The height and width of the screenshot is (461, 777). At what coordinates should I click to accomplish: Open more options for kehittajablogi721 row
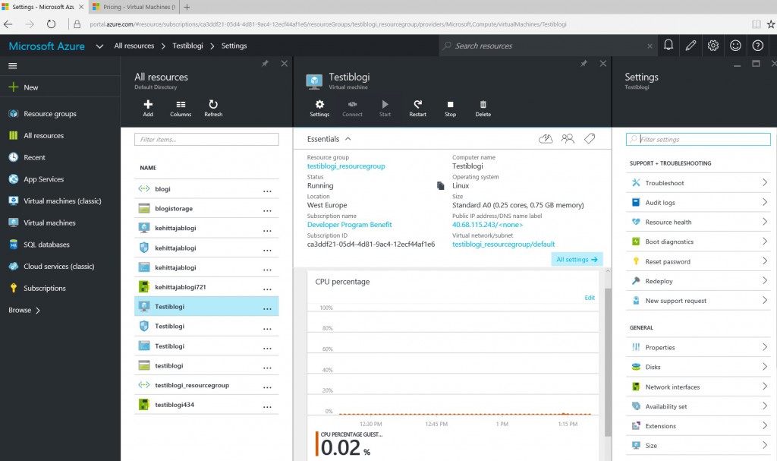[x=267, y=289]
